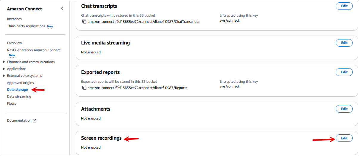Edit Attachments storage settings
Viewport: 359px width, 156px height.
[x=344, y=109]
